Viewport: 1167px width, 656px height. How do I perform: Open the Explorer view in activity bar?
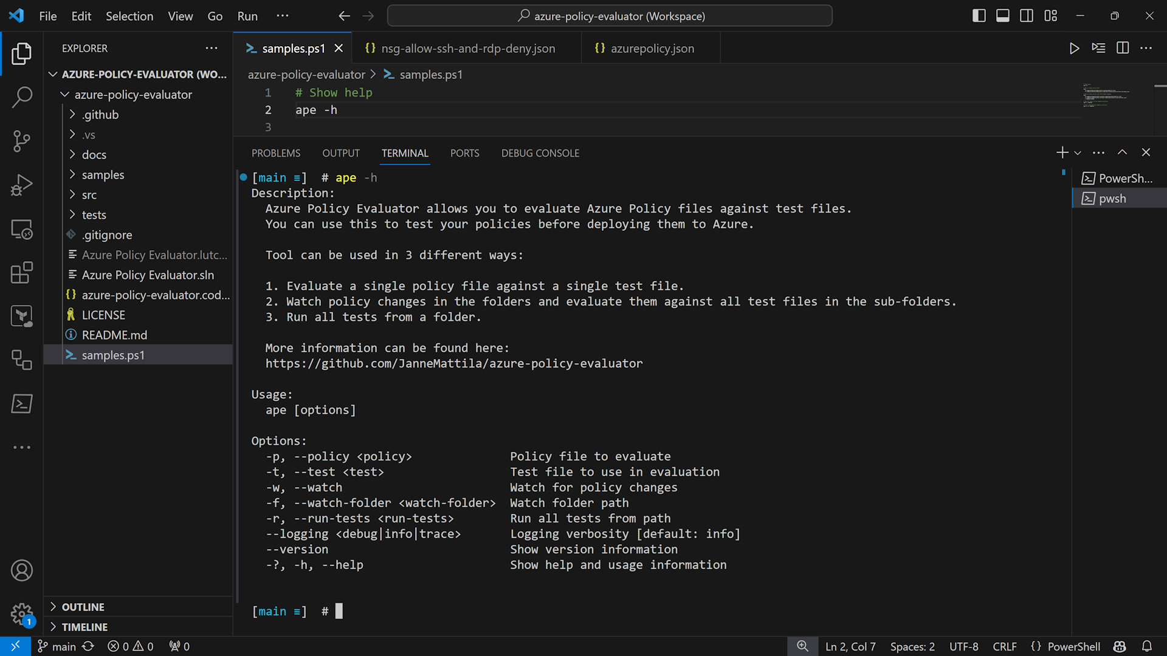click(x=22, y=53)
